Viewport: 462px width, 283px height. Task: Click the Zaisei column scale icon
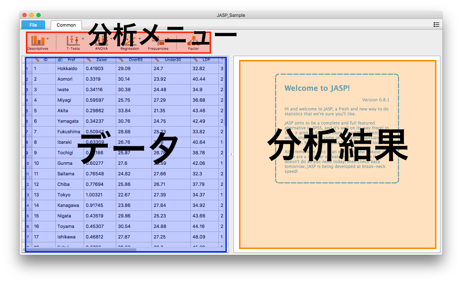tap(89, 60)
